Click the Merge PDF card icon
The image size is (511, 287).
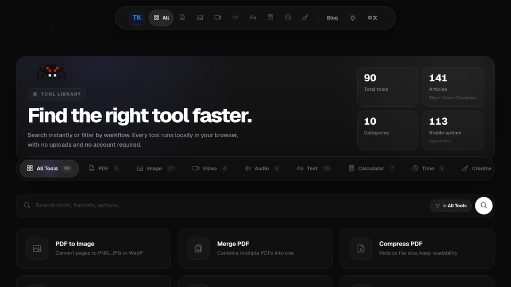coord(199,249)
